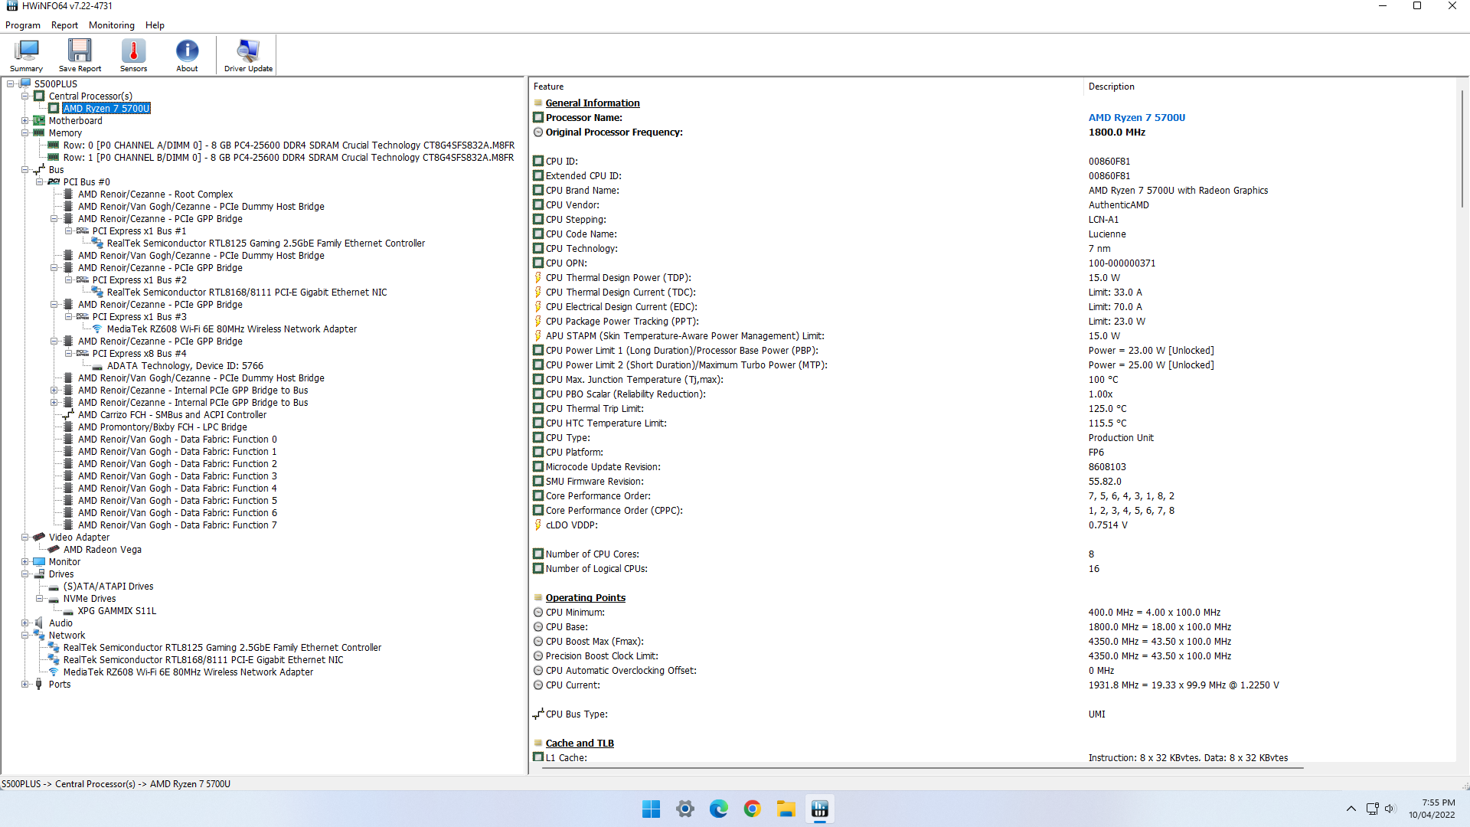Viewport: 1470px width, 827px height.
Task: Collapse the PCI Bus #0 node
Action: tap(40, 182)
